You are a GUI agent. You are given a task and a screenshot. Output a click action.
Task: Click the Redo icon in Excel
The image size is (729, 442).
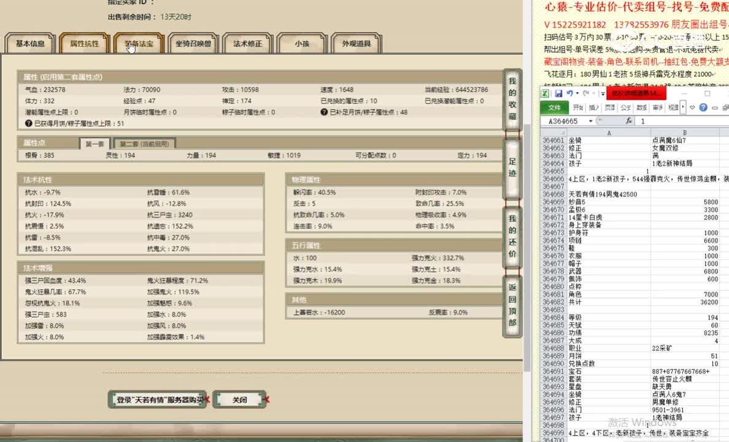click(585, 93)
